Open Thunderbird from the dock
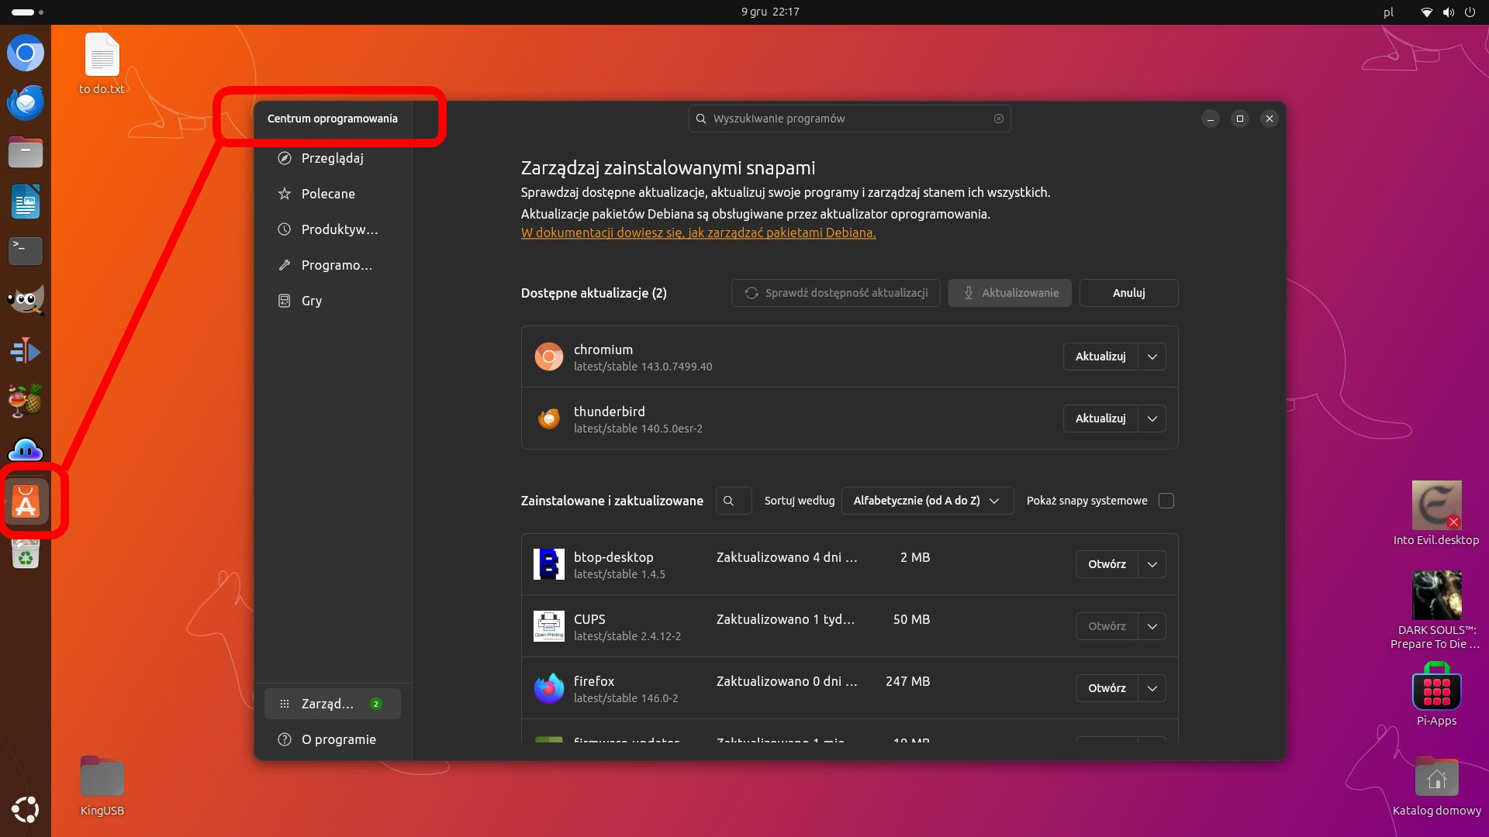This screenshot has height=837, width=1489. coord(26,102)
